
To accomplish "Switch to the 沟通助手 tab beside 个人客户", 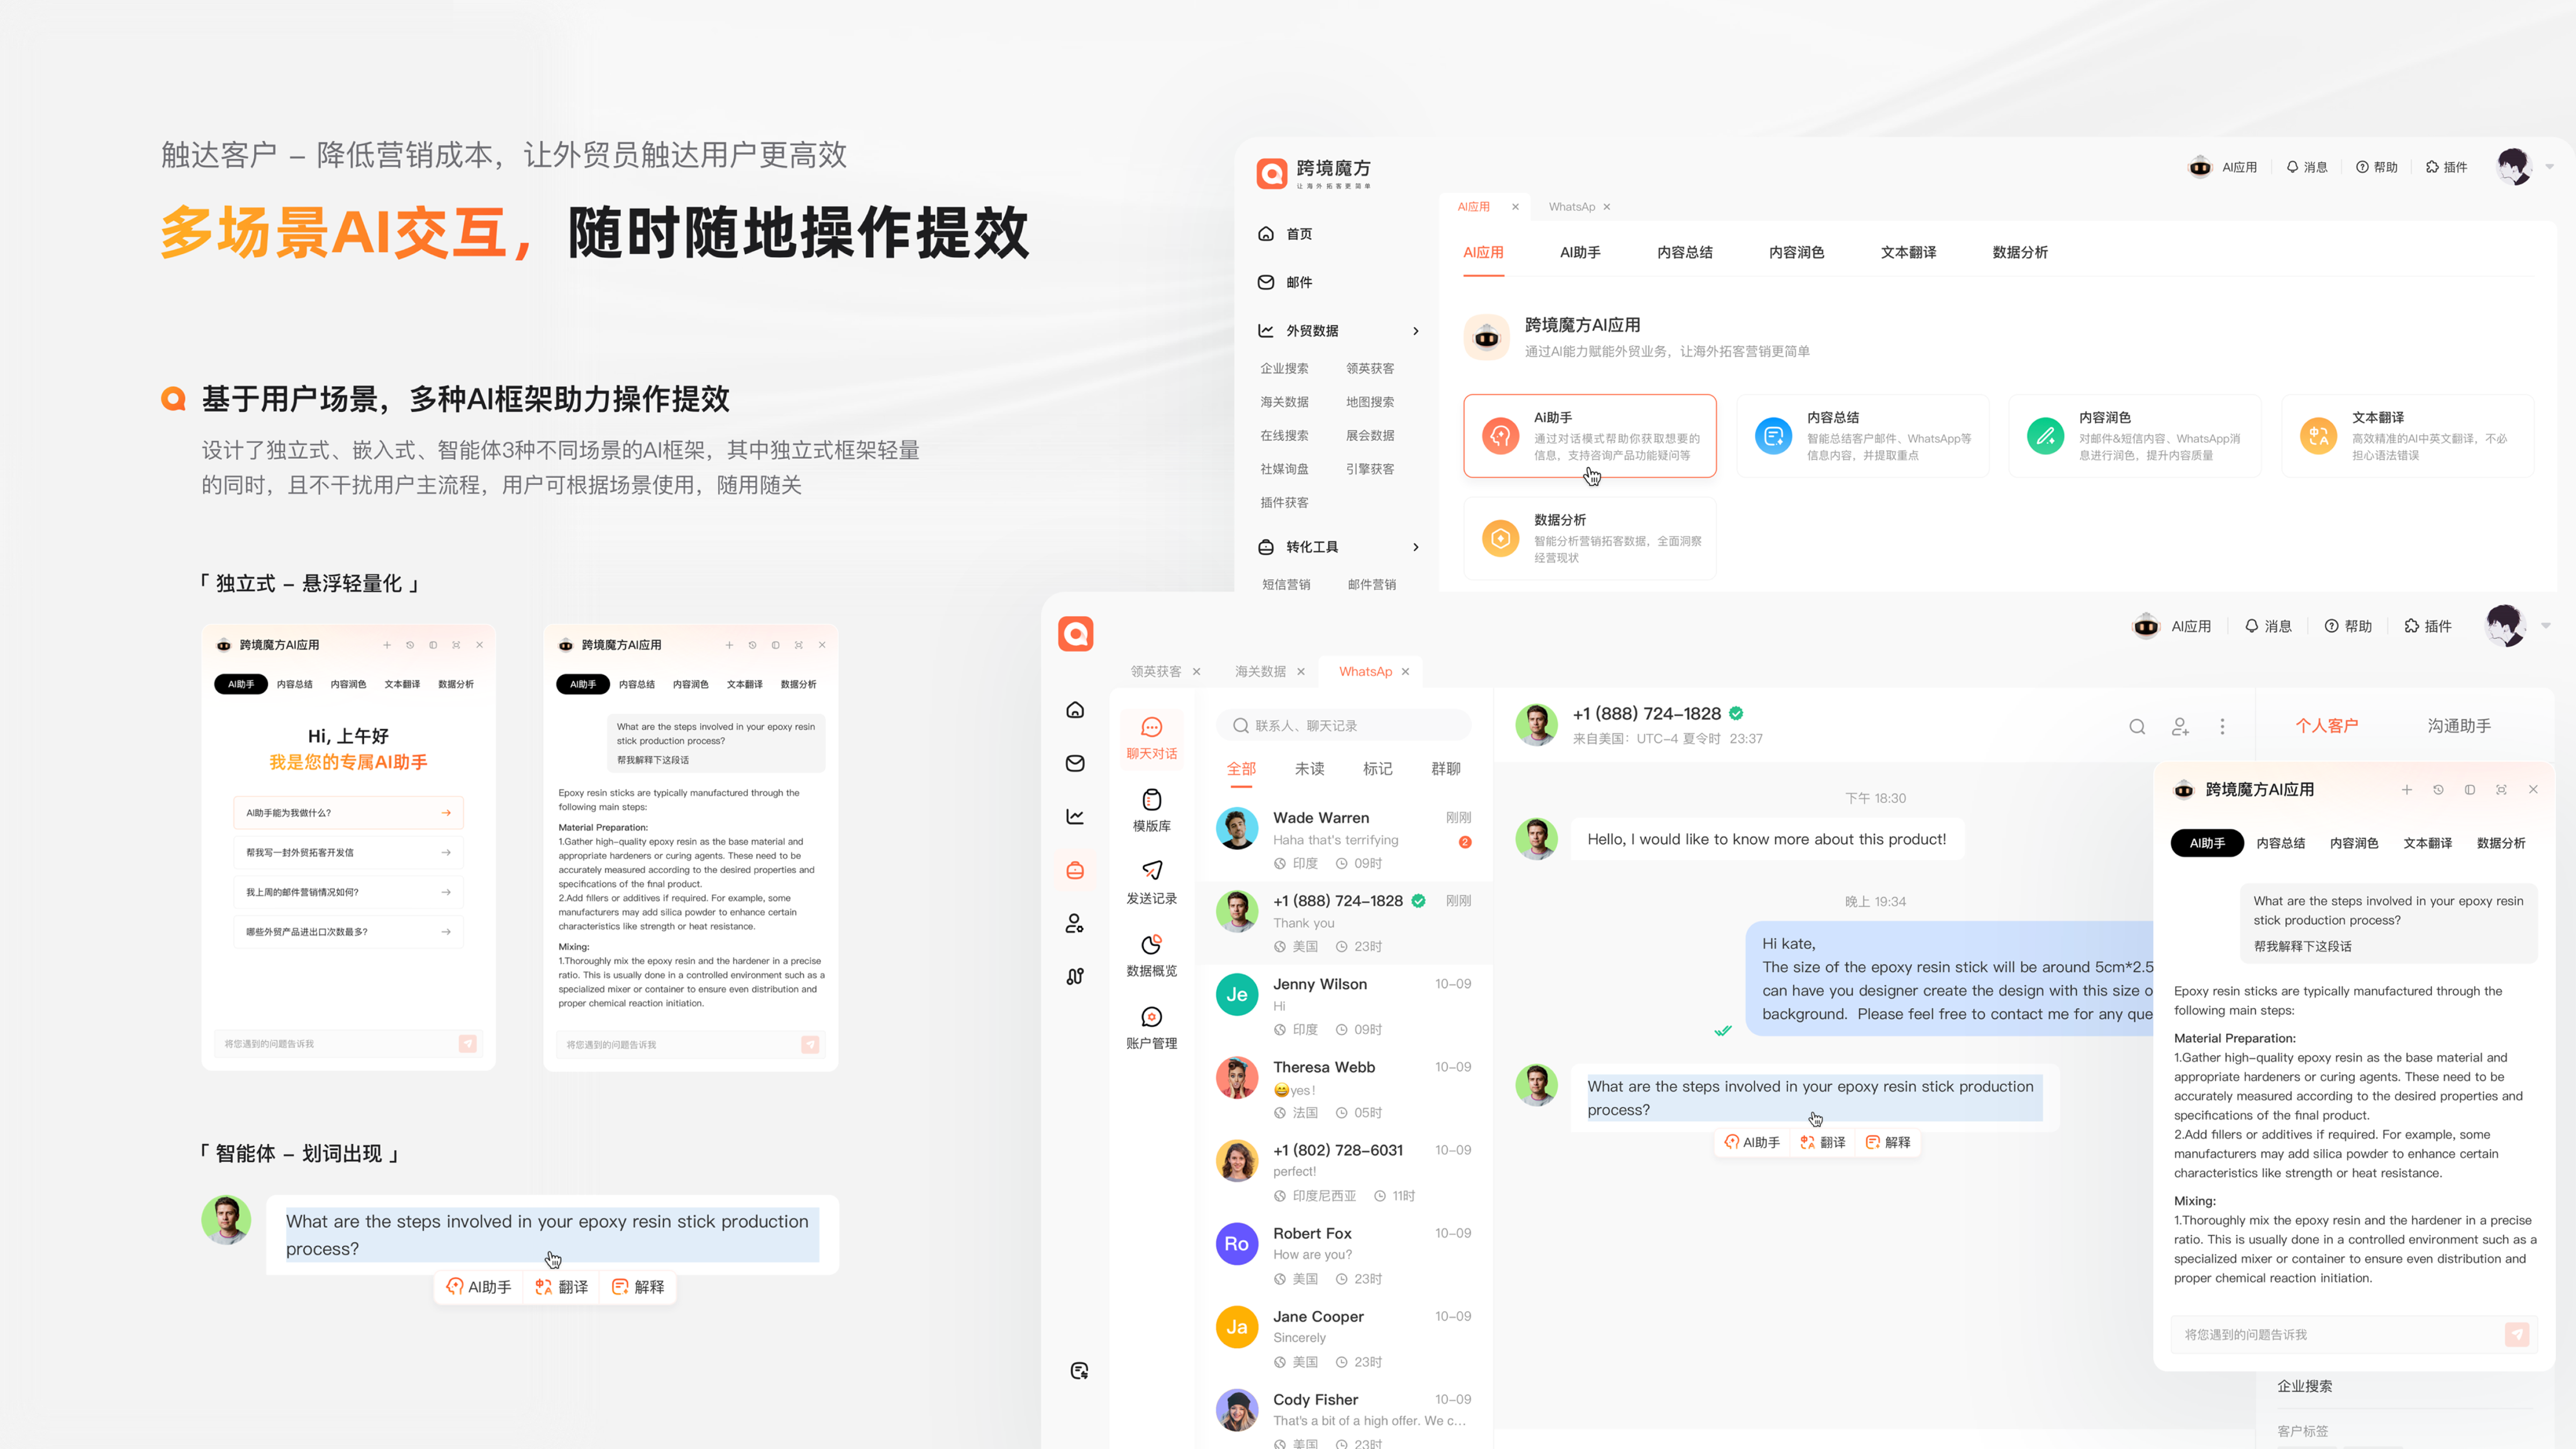I will (x=2459, y=726).
